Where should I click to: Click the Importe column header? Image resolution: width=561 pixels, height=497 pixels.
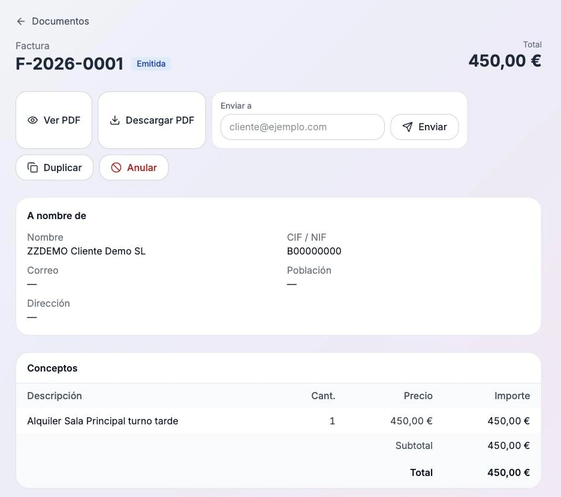[x=512, y=396]
